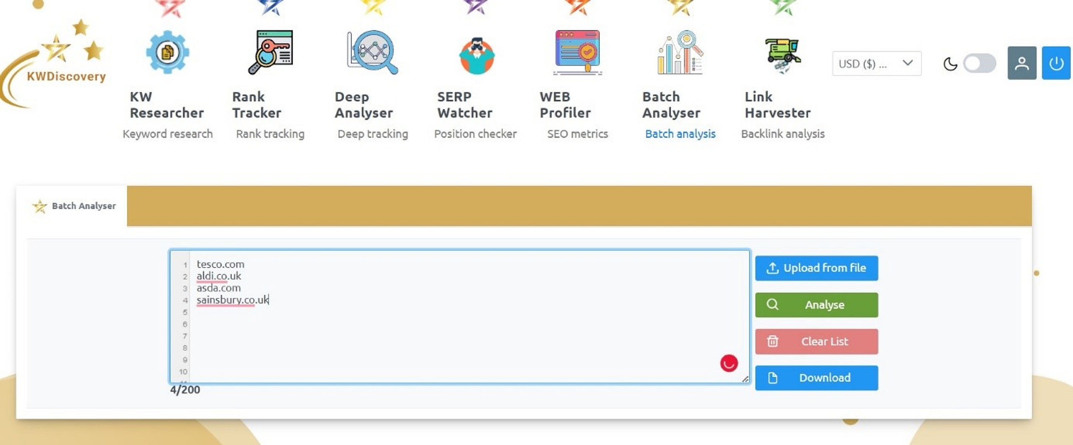Click the sainsbury.co.uk line in list
This screenshot has height=445, width=1073.
tap(233, 300)
